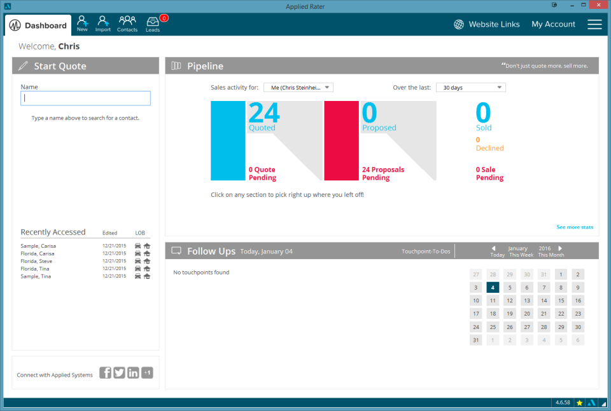The height and width of the screenshot is (411, 611).
Task: Open the New contact icon
Action: (x=82, y=24)
